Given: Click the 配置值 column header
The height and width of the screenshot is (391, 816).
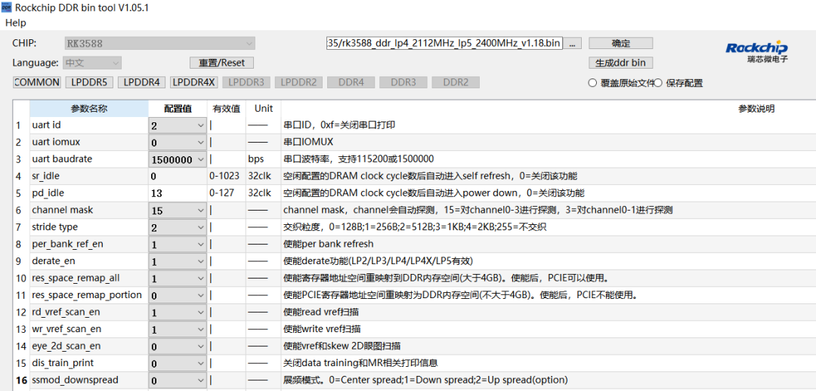Looking at the screenshot, I should 178,109.
